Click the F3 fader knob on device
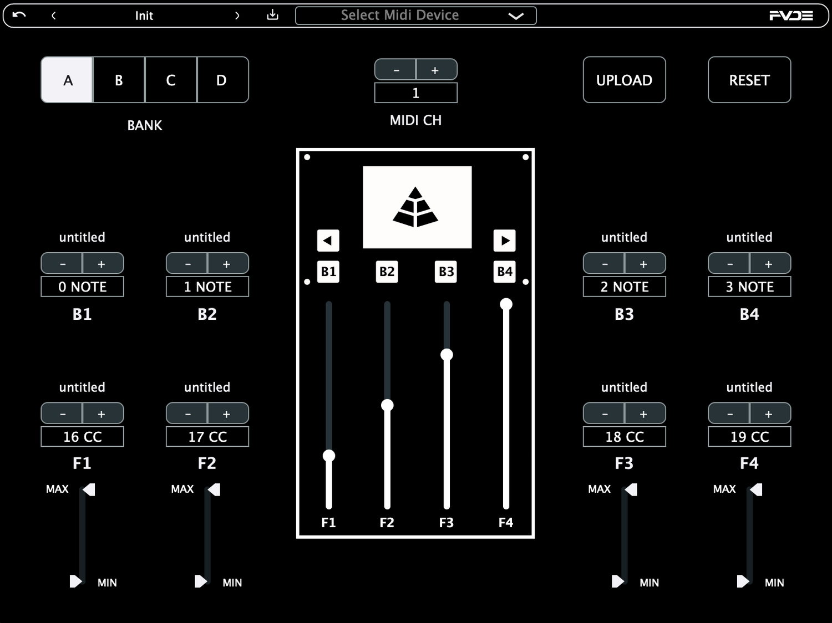The height and width of the screenshot is (623, 832). coord(447,355)
